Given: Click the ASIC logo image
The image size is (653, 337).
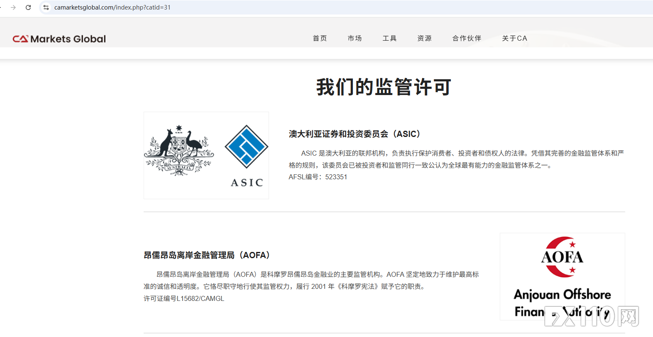Looking at the screenshot, I should 206,155.
